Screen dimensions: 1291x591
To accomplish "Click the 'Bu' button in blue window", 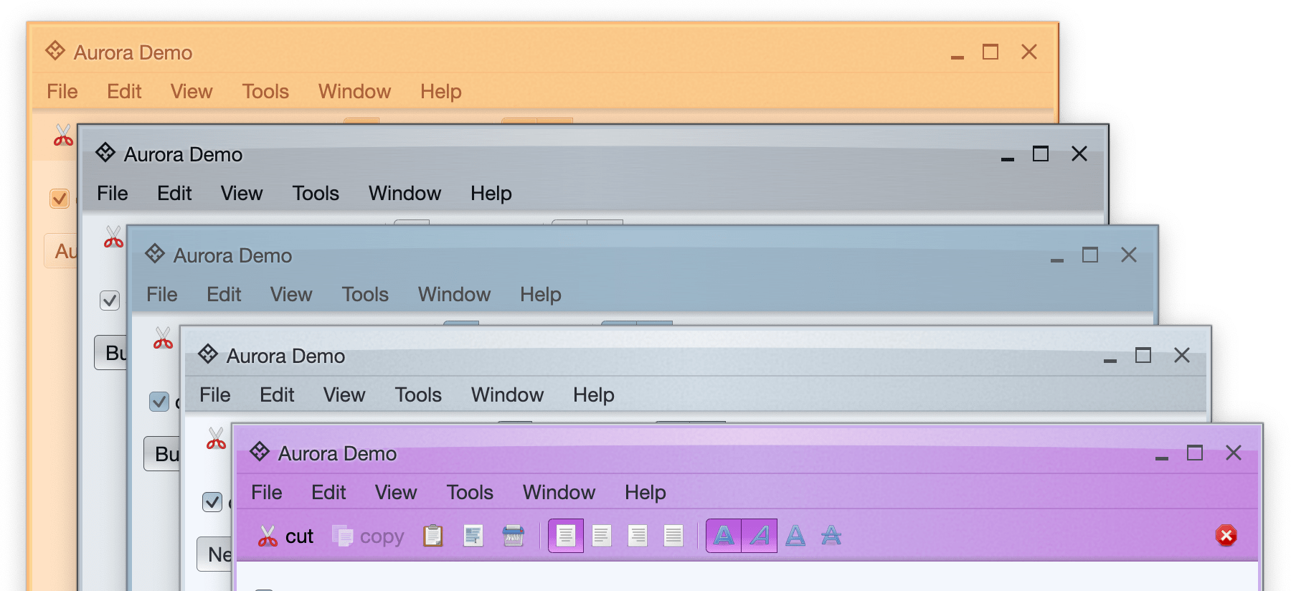I will point(162,453).
